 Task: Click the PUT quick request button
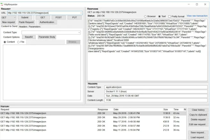[x=75, y=17]
